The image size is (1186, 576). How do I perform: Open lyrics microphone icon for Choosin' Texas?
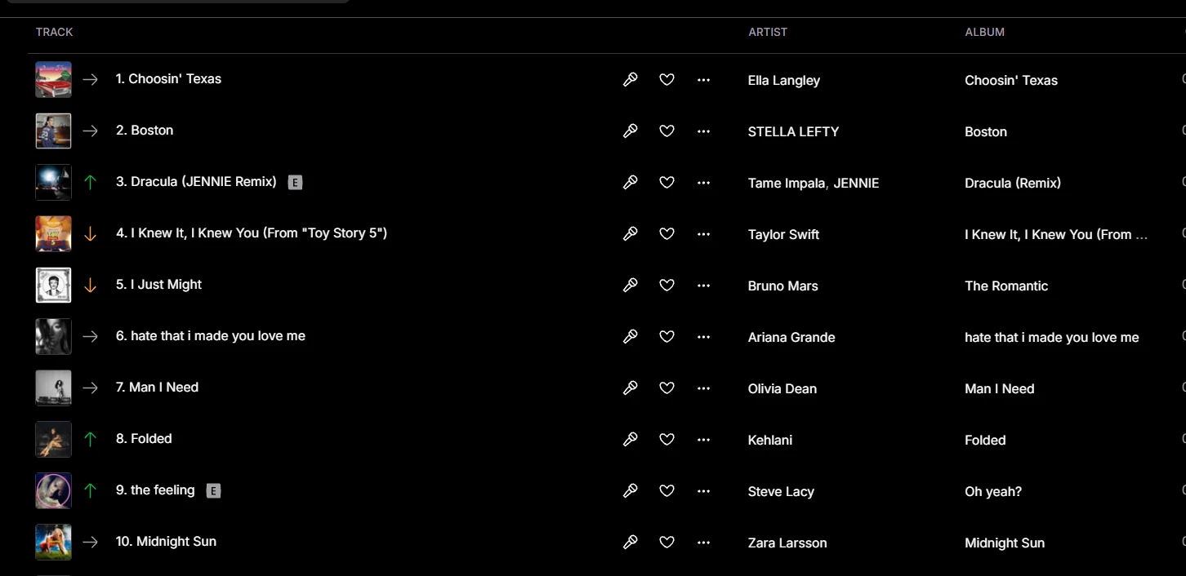tap(631, 80)
